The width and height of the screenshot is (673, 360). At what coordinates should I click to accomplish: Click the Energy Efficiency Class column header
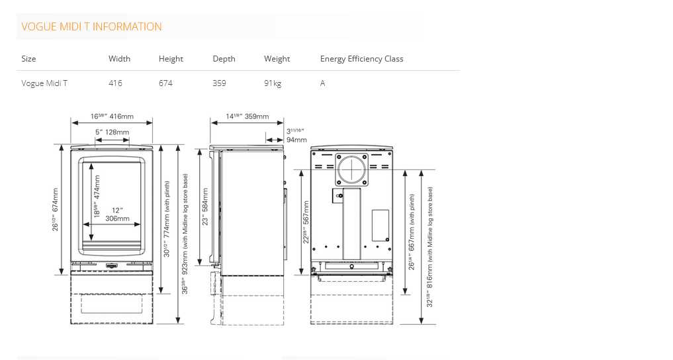click(x=361, y=59)
